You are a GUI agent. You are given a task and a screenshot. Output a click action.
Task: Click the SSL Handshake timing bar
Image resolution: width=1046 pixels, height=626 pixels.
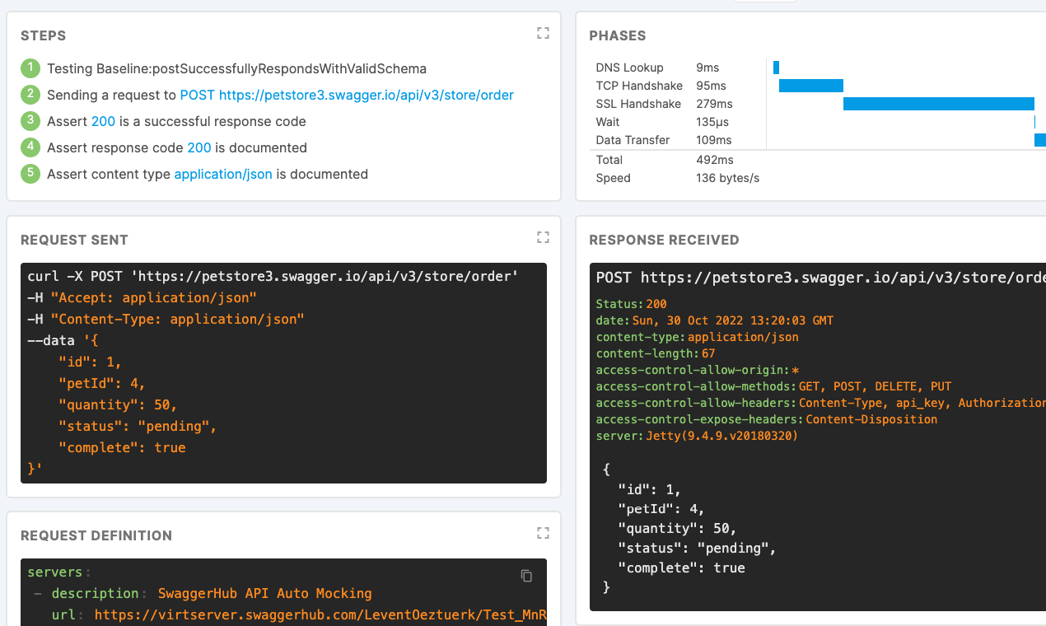pyautogui.click(x=939, y=104)
